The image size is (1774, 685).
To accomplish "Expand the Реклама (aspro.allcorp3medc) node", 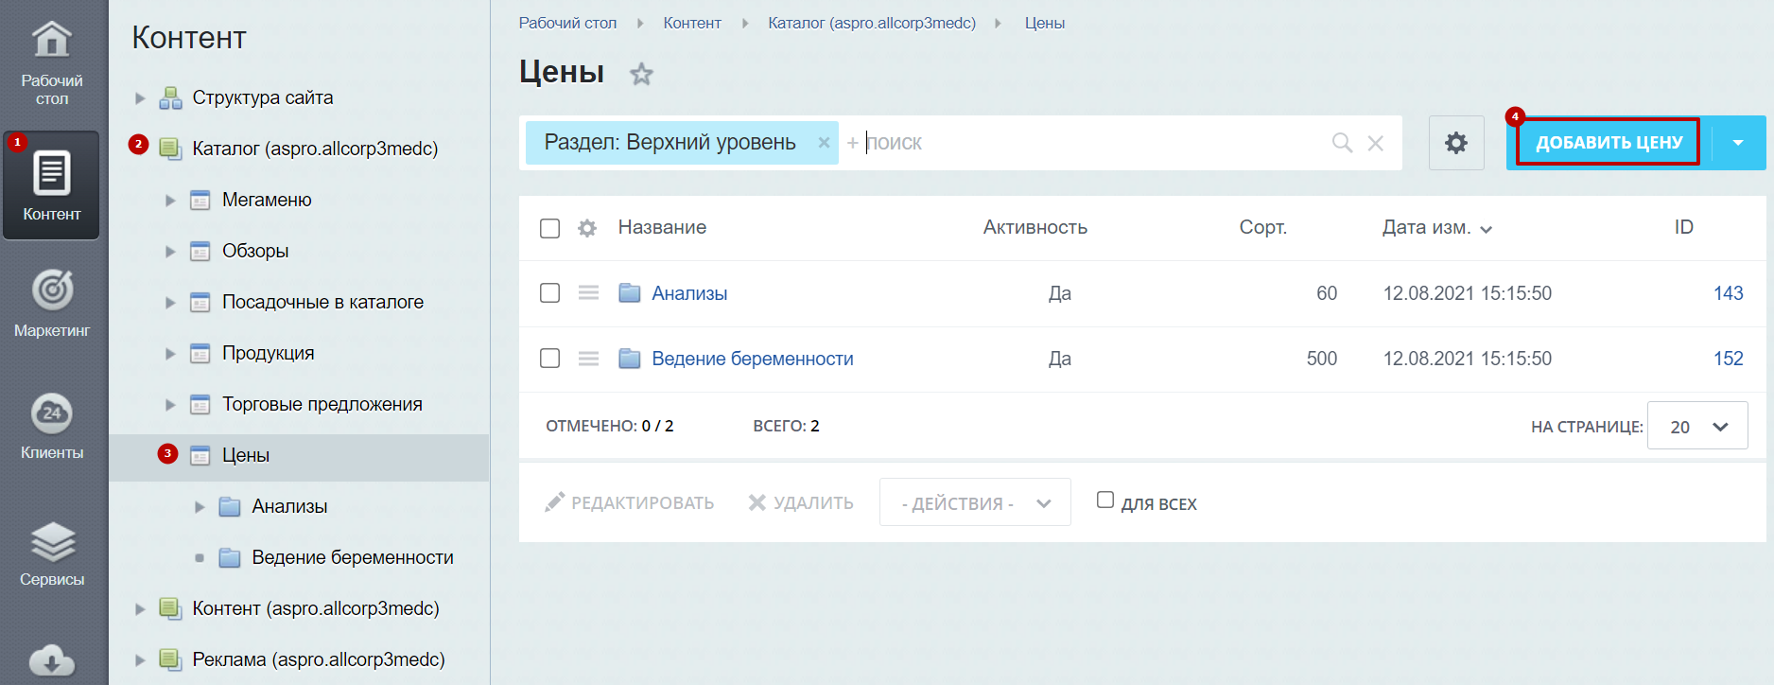I will (140, 659).
